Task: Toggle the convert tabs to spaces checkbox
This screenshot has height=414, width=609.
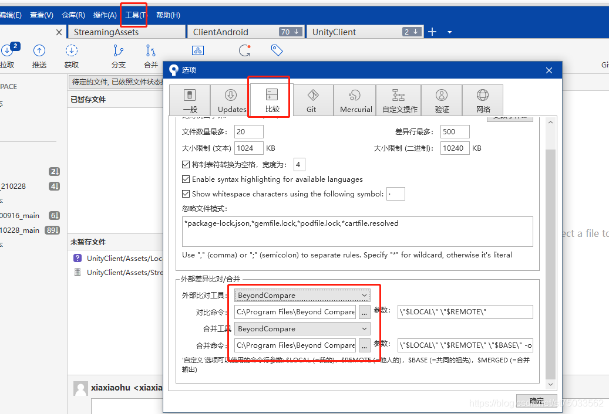Action: 186,164
